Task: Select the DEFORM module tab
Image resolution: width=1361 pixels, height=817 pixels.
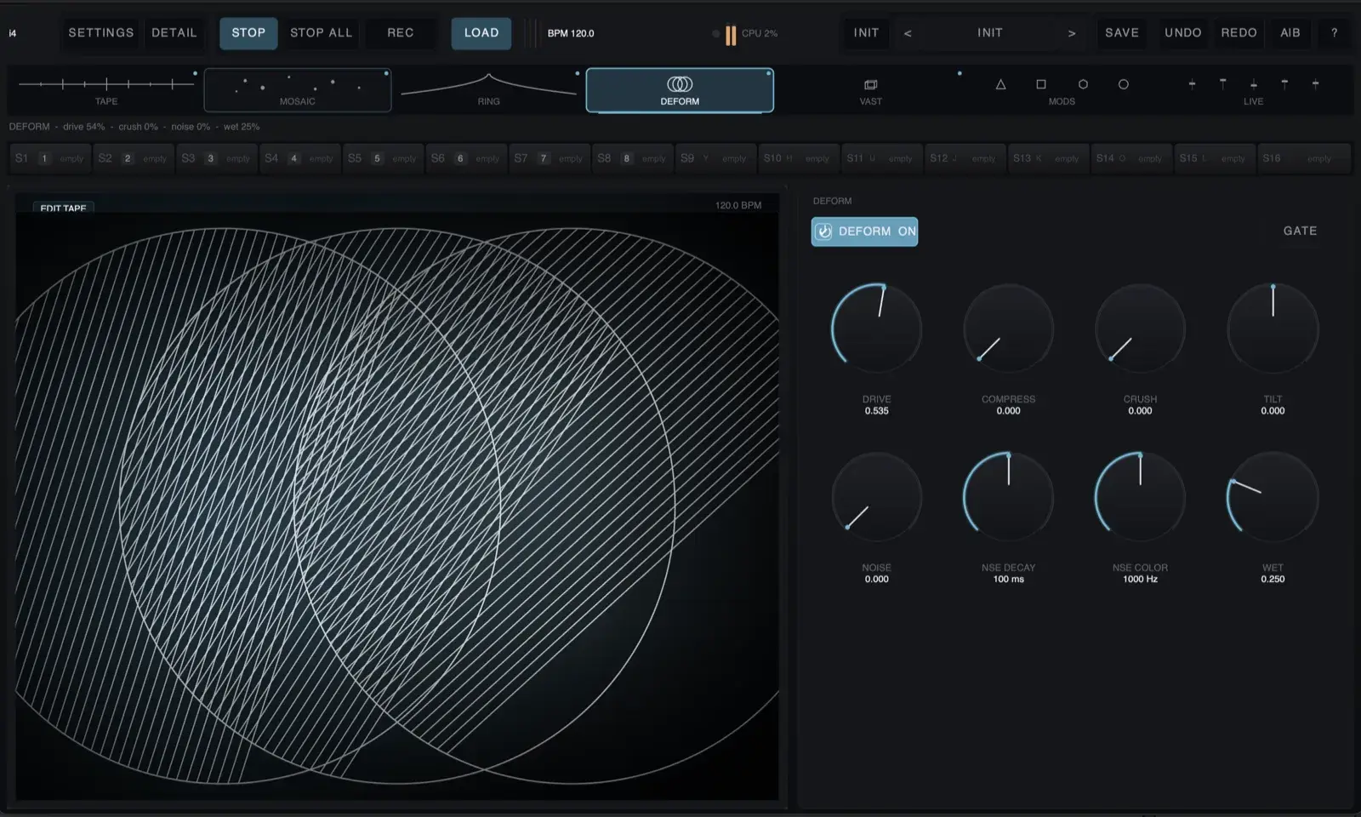Action: [680, 90]
